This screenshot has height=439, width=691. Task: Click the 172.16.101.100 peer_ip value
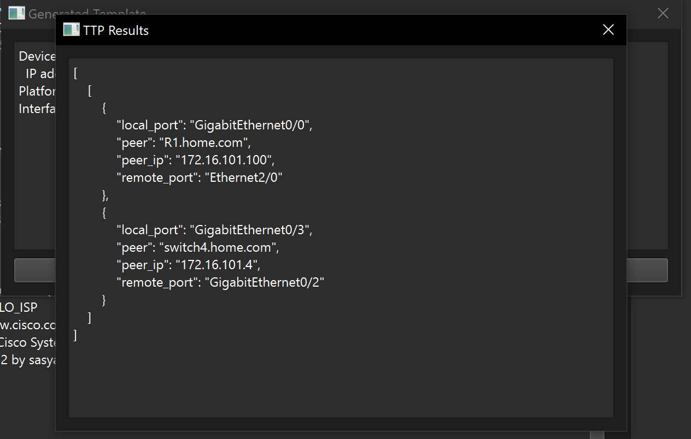point(224,160)
